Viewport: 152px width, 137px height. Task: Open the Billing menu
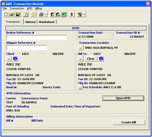(x=38, y=8)
